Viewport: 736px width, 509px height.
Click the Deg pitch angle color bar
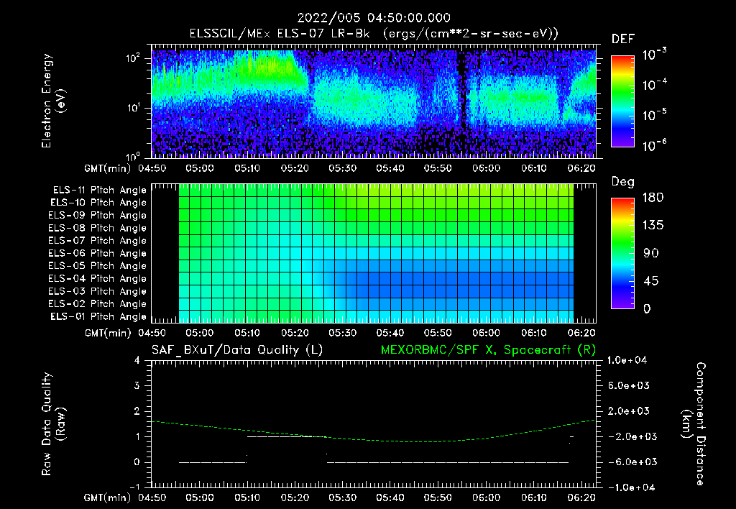[x=622, y=253]
